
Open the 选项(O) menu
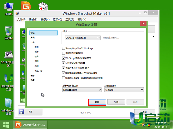57,19
